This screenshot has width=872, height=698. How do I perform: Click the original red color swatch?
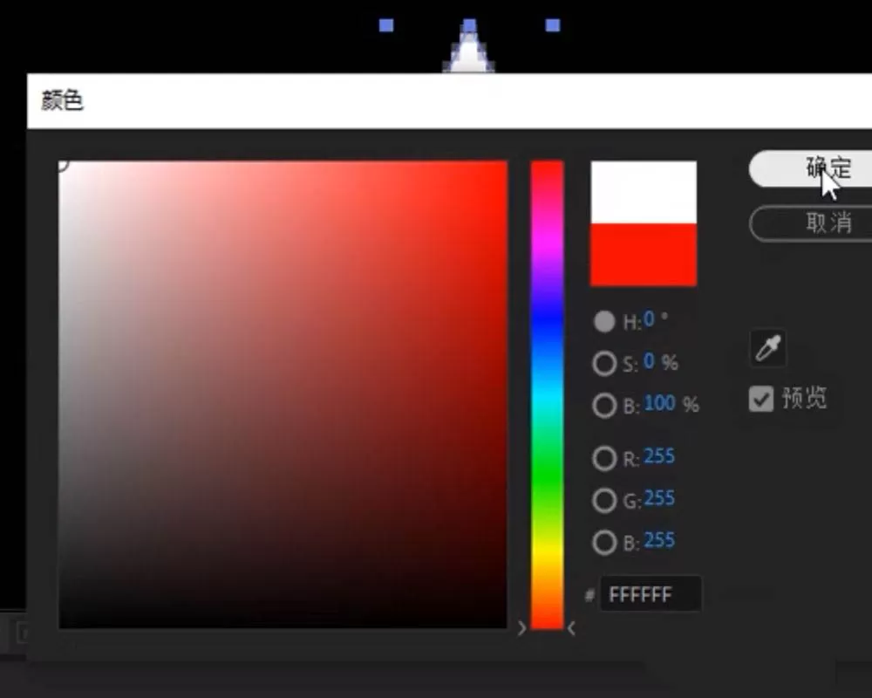click(644, 255)
